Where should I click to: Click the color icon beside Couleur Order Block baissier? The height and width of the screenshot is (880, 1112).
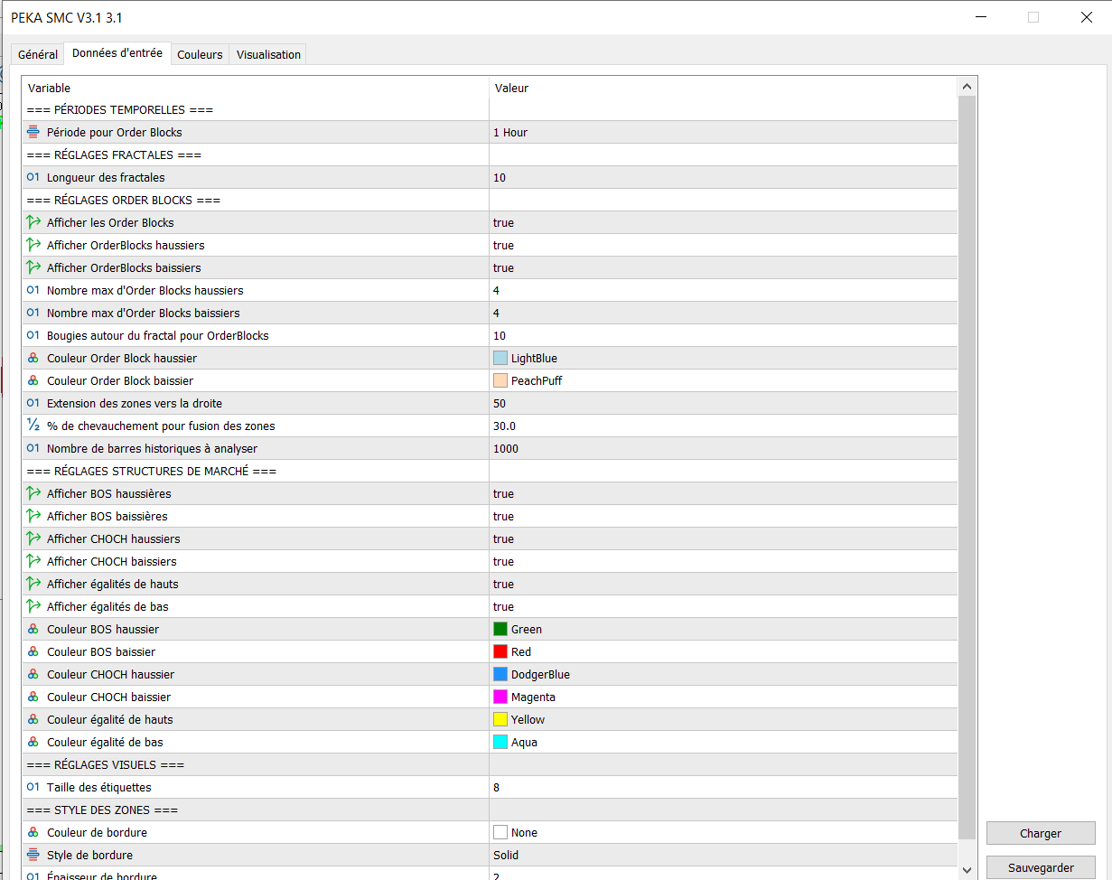tap(33, 380)
